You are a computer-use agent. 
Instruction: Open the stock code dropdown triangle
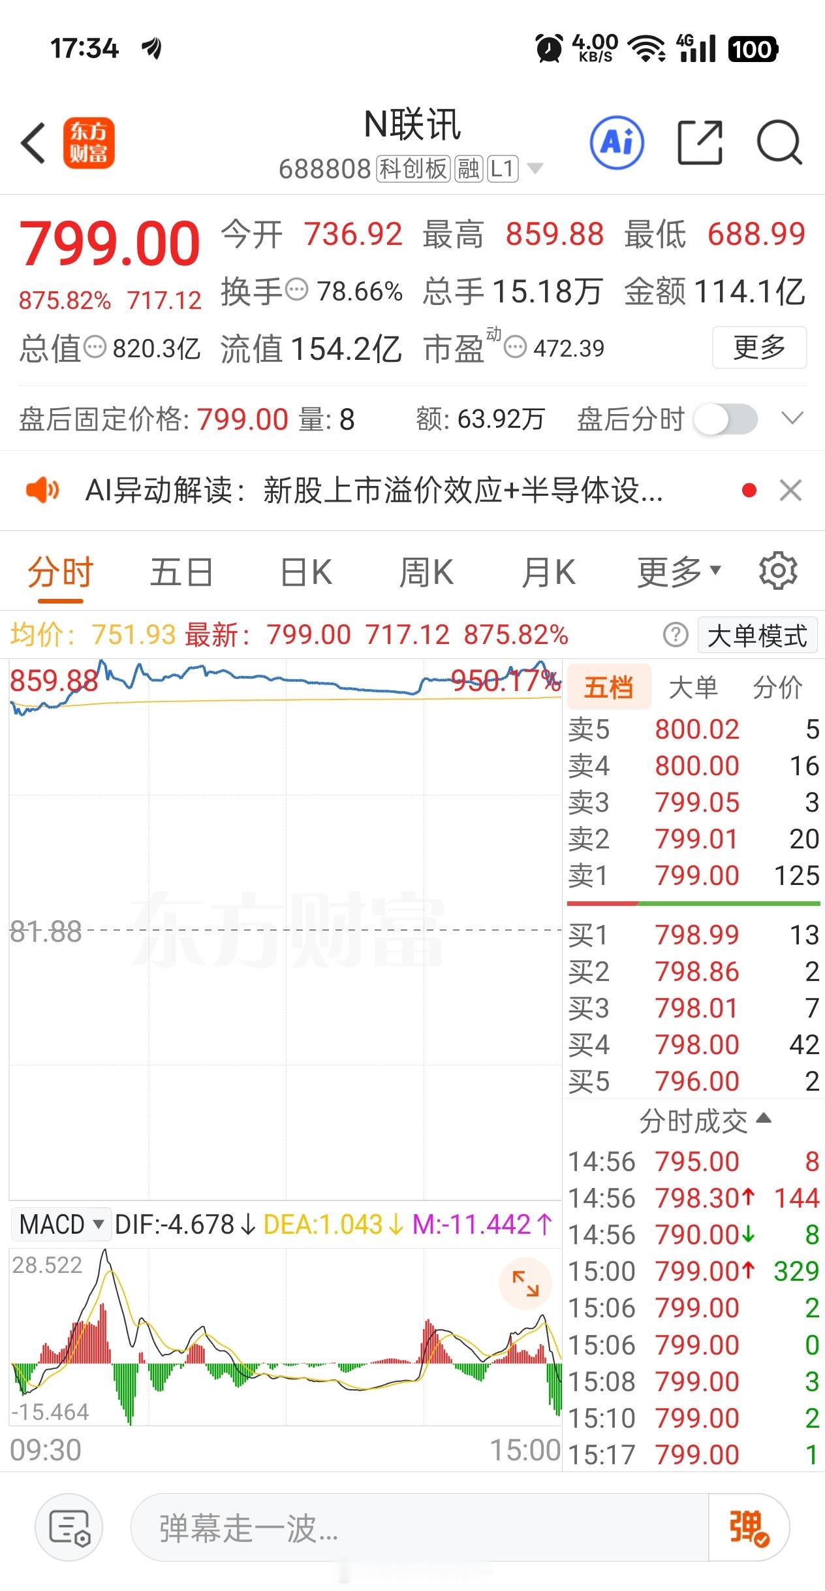(x=535, y=169)
